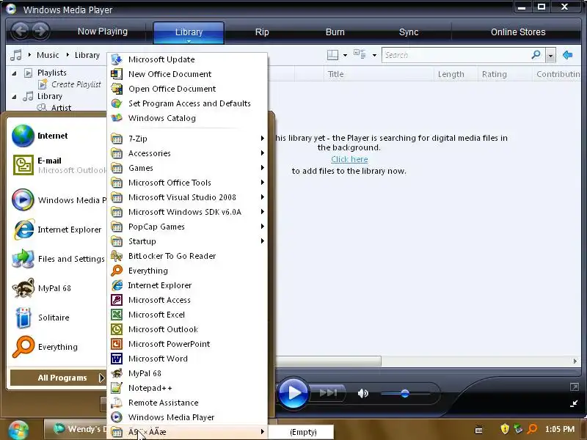This screenshot has width=587, height=440.
Task: Click into the library Search field
Action: coord(456,55)
